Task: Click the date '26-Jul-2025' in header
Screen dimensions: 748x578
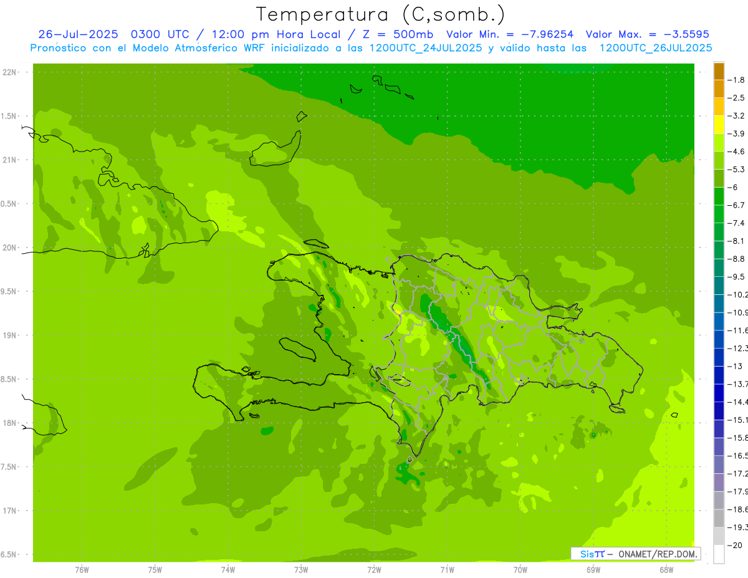Action: coord(78,34)
